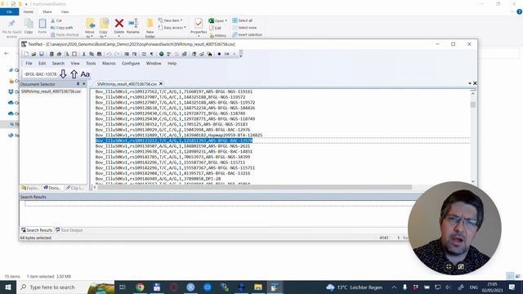
Task: Expand the TextPad toolbar overflow options
Action: [241, 54]
